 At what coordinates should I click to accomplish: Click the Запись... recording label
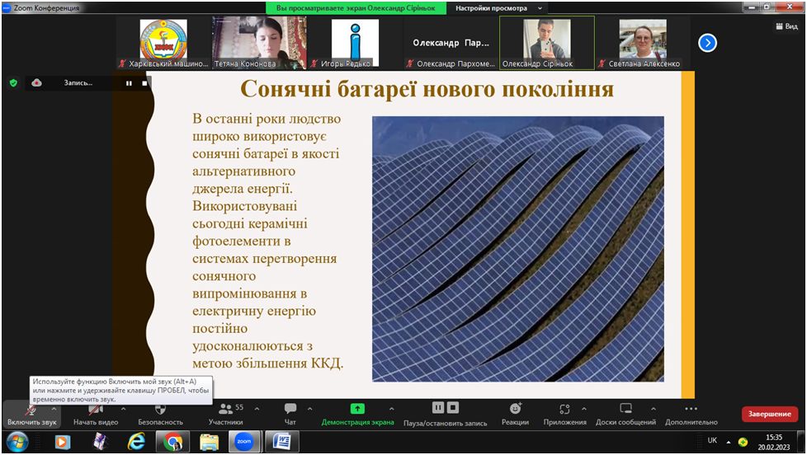[x=78, y=82]
